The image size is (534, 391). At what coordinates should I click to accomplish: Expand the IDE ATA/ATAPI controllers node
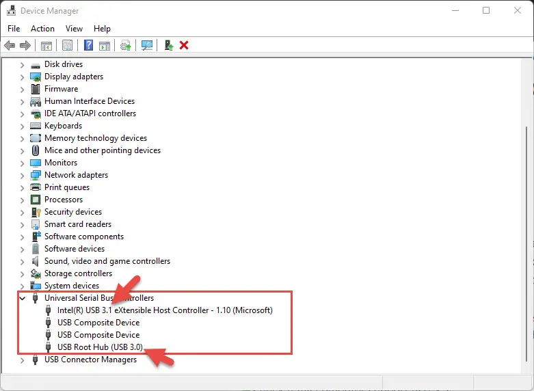pyautogui.click(x=22, y=113)
